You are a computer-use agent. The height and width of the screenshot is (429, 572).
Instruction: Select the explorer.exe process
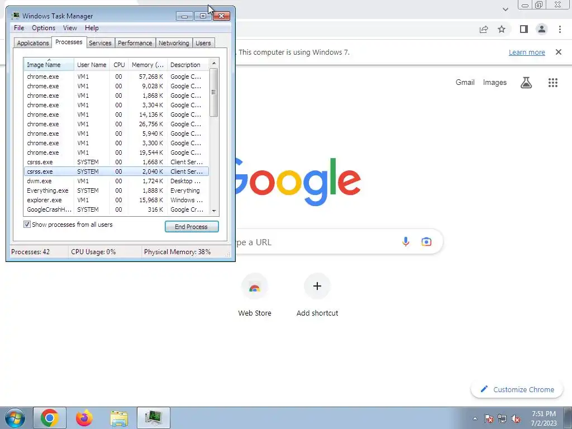click(116, 200)
